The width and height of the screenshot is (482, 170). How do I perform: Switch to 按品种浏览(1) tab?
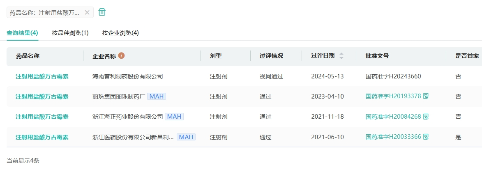point(70,33)
